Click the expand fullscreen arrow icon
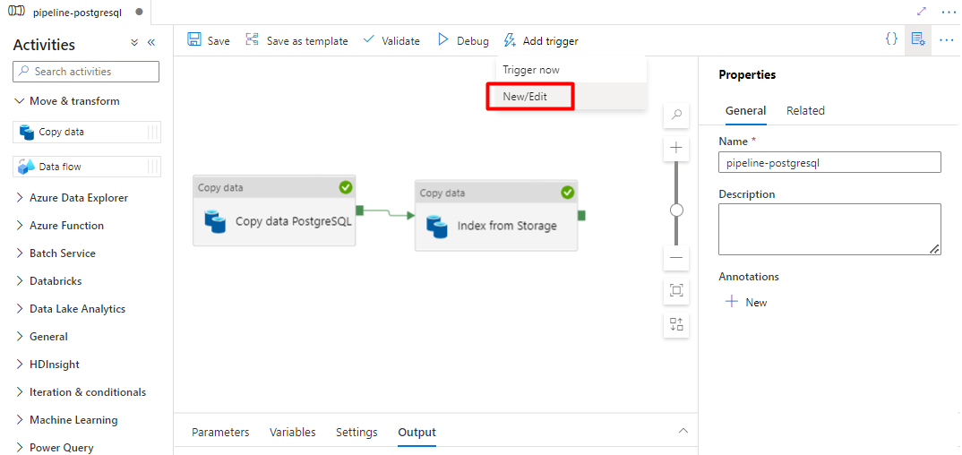 pos(921,12)
